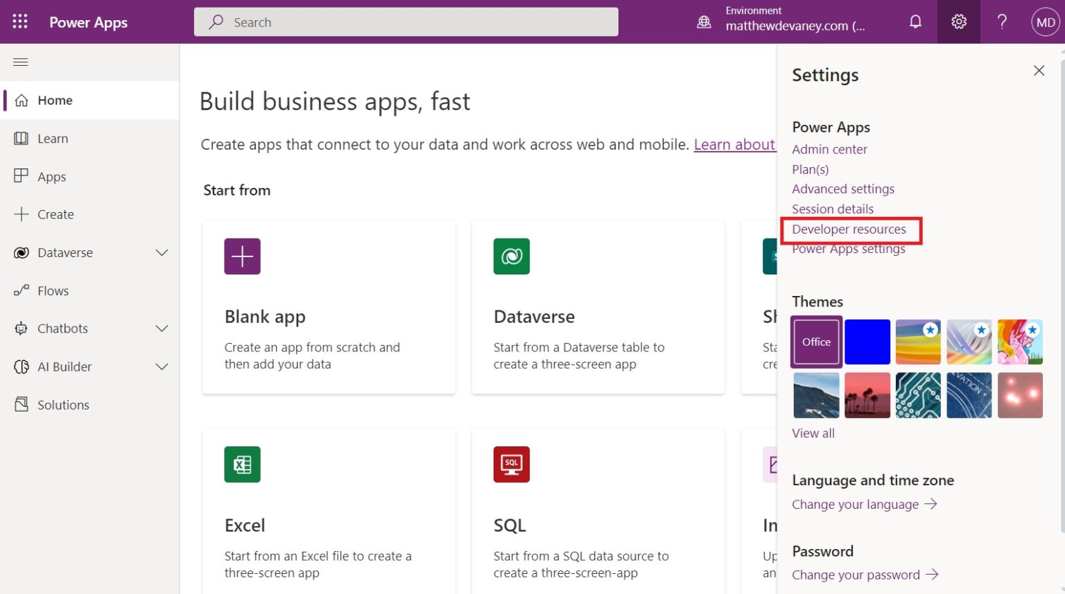
Task: Open the help menu
Action: [1001, 21]
